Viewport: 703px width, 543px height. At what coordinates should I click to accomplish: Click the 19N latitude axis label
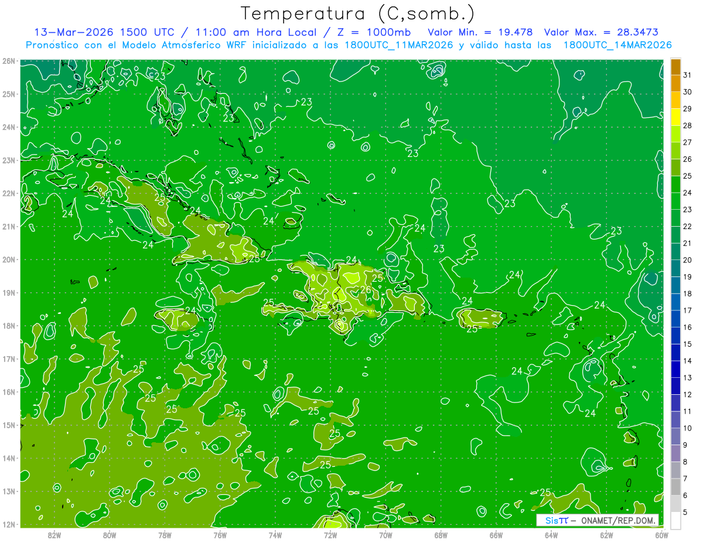coord(8,292)
